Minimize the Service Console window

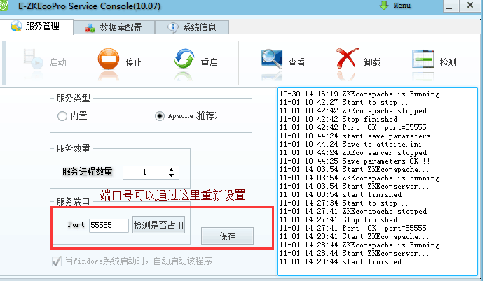[449, 6]
